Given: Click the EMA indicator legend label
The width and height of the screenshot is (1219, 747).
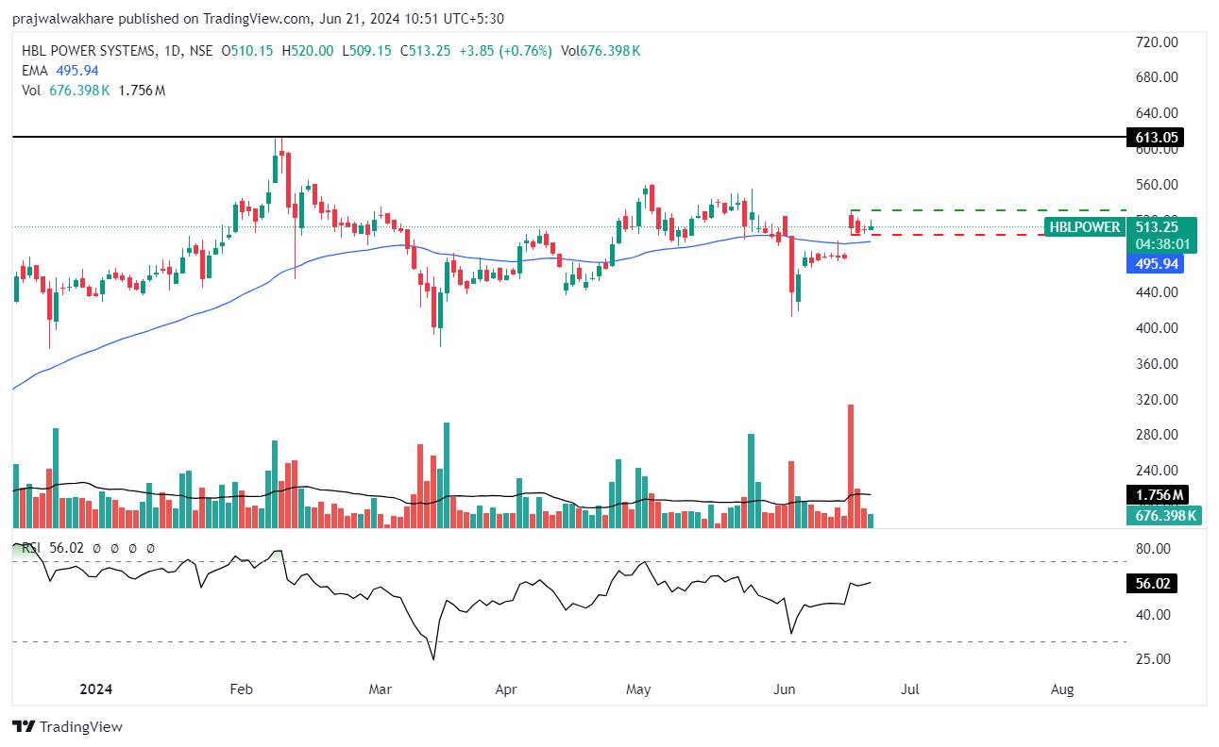Looking at the screenshot, I should click(33, 71).
